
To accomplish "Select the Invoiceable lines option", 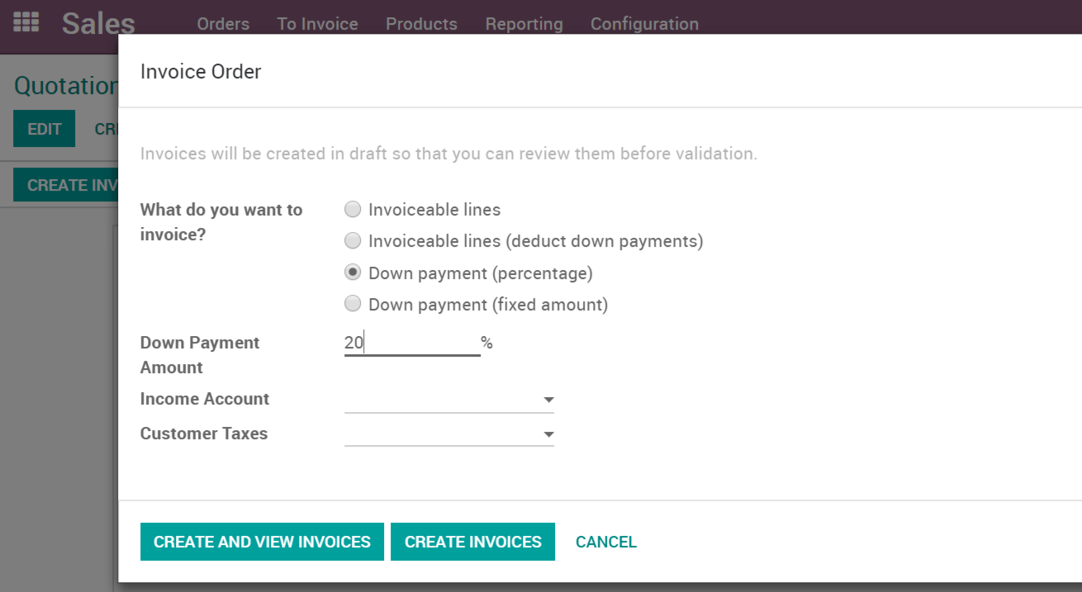I will [353, 209].
